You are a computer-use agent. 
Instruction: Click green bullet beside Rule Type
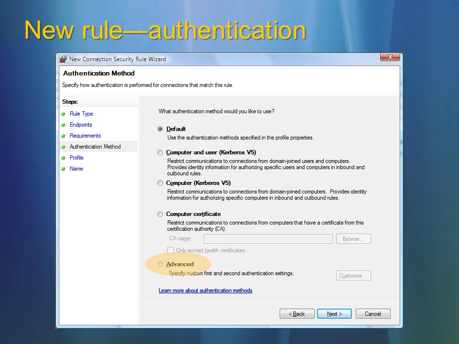coord(63,114)
